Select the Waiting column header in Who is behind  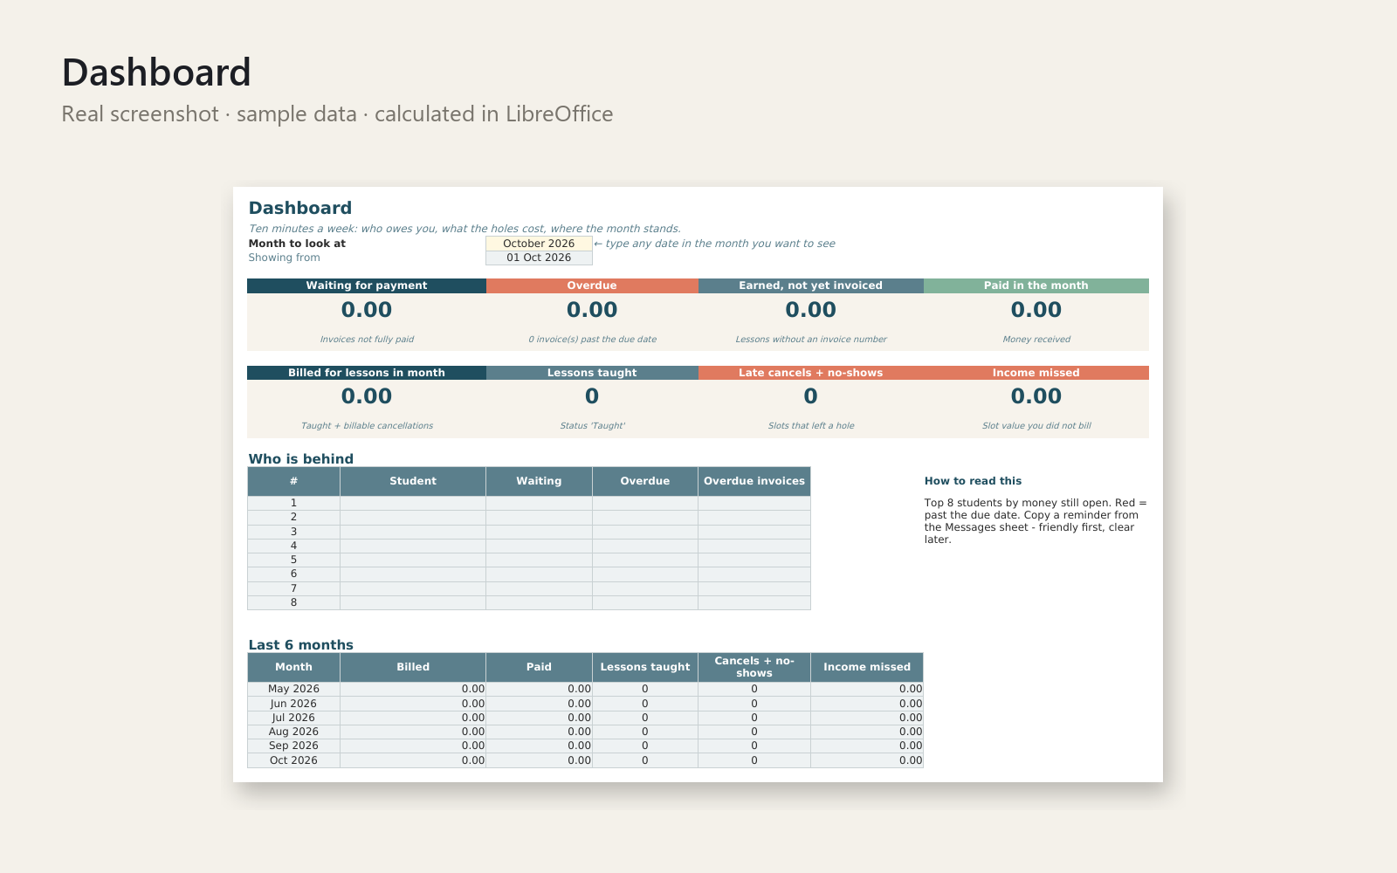click(x=539, y=481)
